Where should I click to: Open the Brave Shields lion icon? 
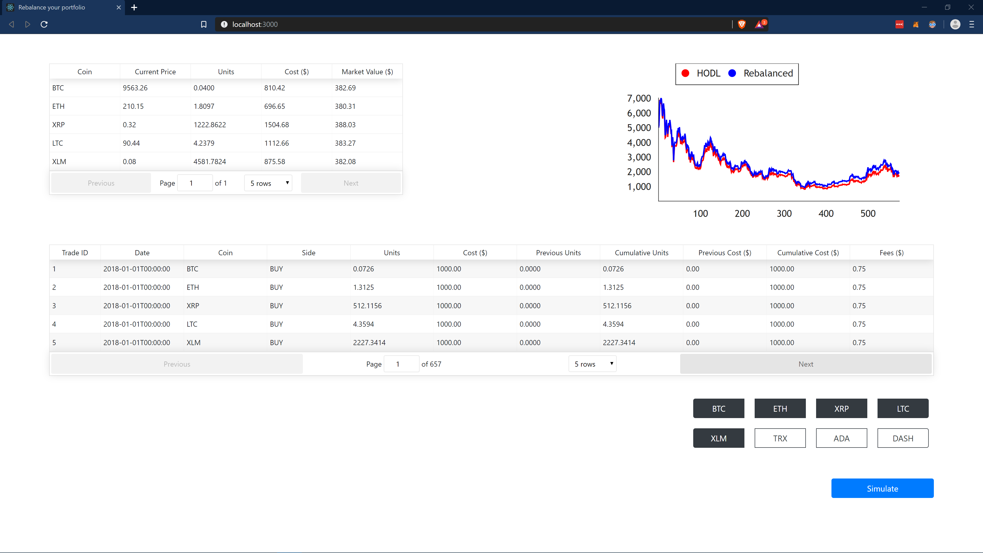(x=742, y=24)
